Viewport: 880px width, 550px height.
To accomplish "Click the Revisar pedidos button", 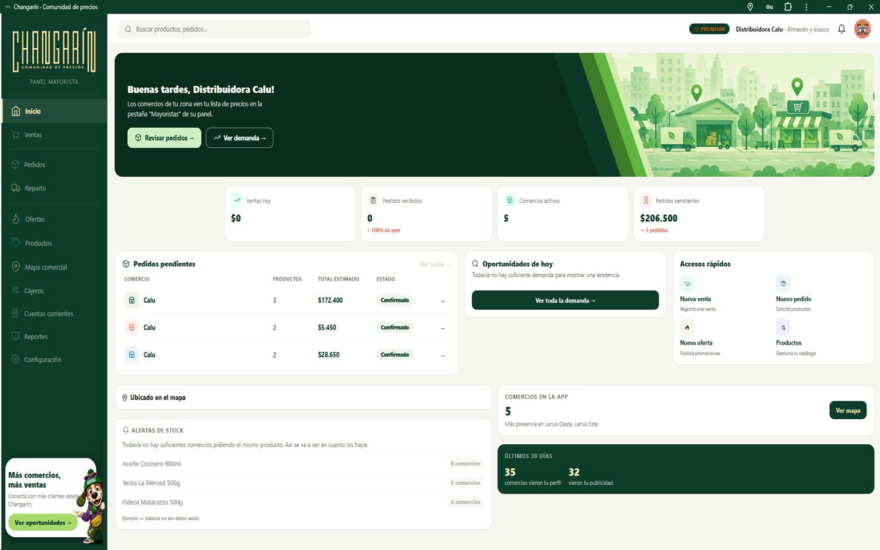I will point(164,138).
